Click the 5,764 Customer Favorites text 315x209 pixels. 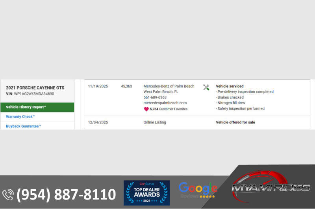point(169,109)
